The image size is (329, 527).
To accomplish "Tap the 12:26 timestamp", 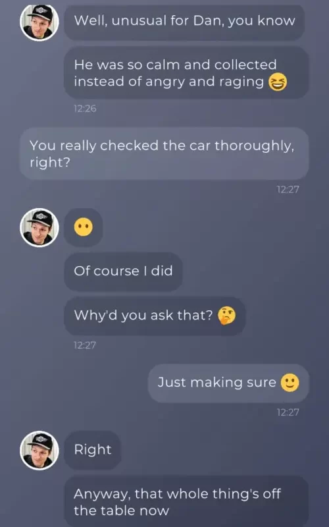I will pos(85,109).
